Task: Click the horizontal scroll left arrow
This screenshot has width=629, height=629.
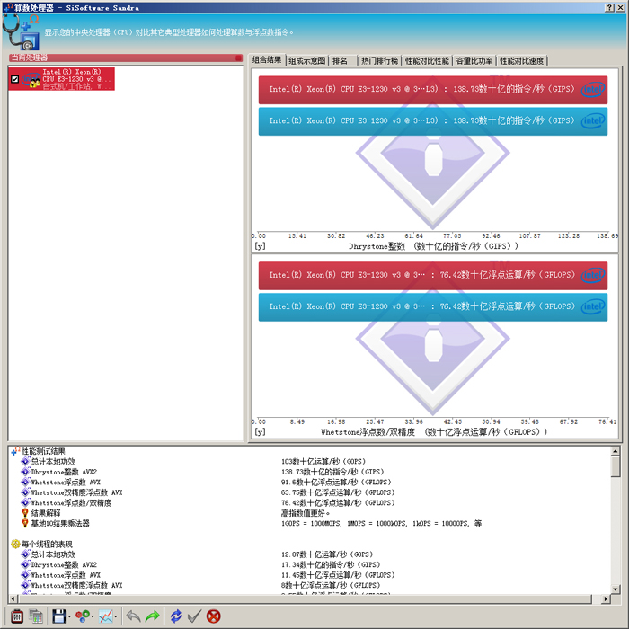Action: [13, 599]
